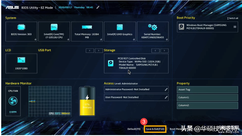Go to next USB Port page
The image size is (242, 136).
(99, 51)
